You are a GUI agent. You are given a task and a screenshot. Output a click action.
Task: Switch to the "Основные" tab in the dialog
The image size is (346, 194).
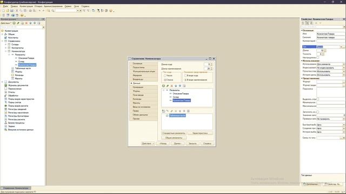click(143, 64)
